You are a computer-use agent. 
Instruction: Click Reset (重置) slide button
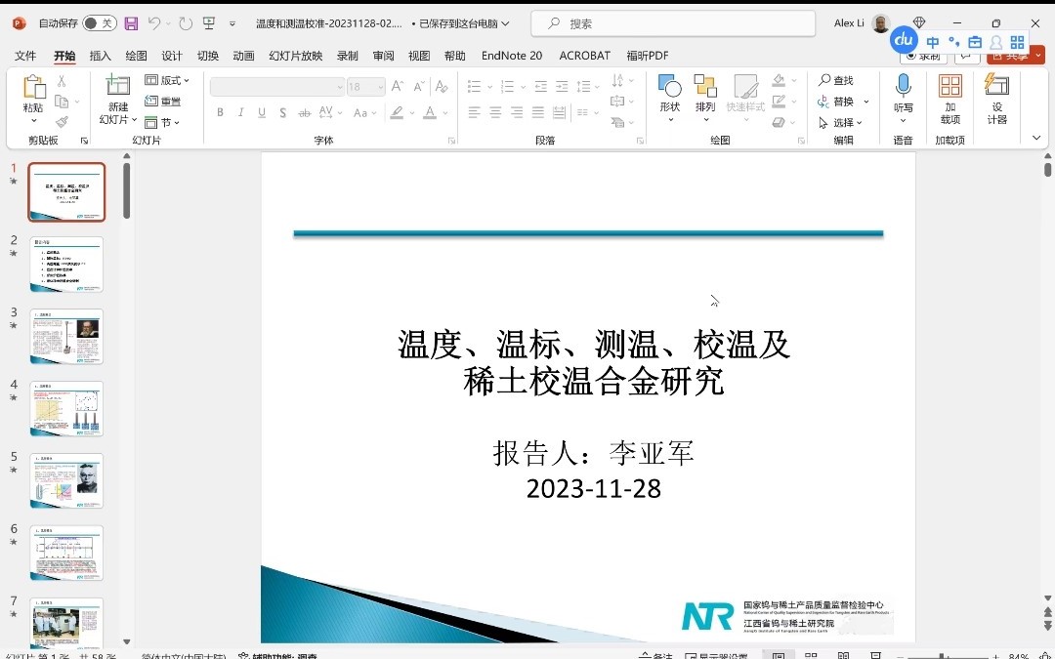click(x=163, y=101)
